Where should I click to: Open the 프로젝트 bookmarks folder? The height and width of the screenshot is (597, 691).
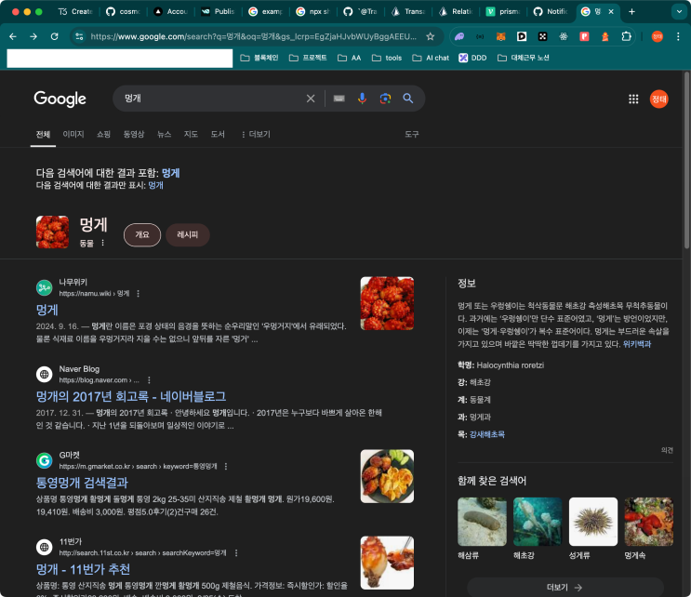tap(308, 58)
